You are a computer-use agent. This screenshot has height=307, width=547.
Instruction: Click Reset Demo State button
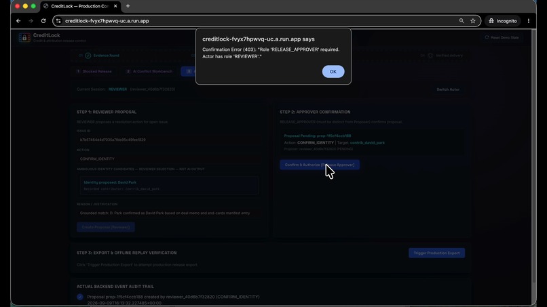point(502,37)
